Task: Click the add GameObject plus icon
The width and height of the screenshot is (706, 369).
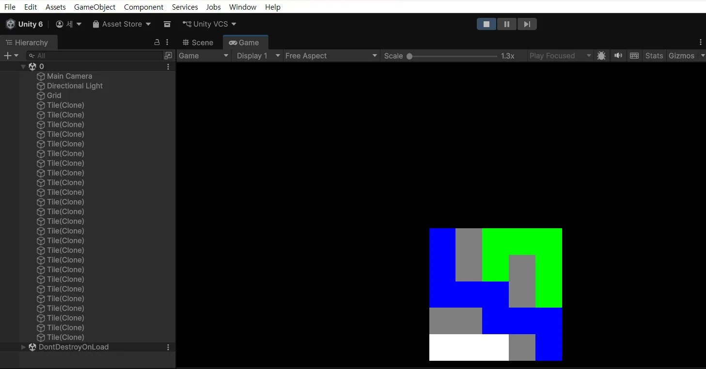Action: [x=11, y=56]
